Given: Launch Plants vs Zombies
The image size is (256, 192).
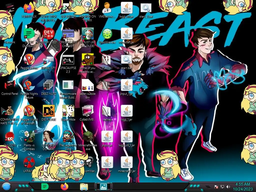Looking at the screenshot, I should coord(29,136).
